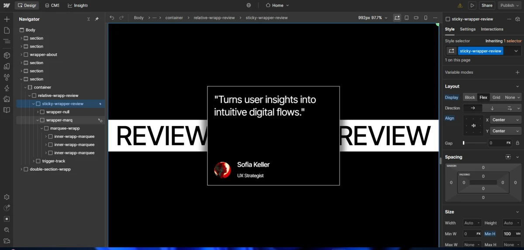Screen dimensions: 524x250
Task: Switch to the Insights tab
Action: tap(78, 5)
